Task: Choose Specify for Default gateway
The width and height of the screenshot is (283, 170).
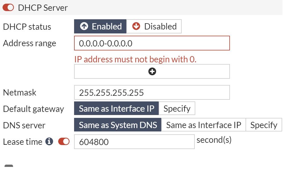Action: pyautogui.click(x=177, y=109)
